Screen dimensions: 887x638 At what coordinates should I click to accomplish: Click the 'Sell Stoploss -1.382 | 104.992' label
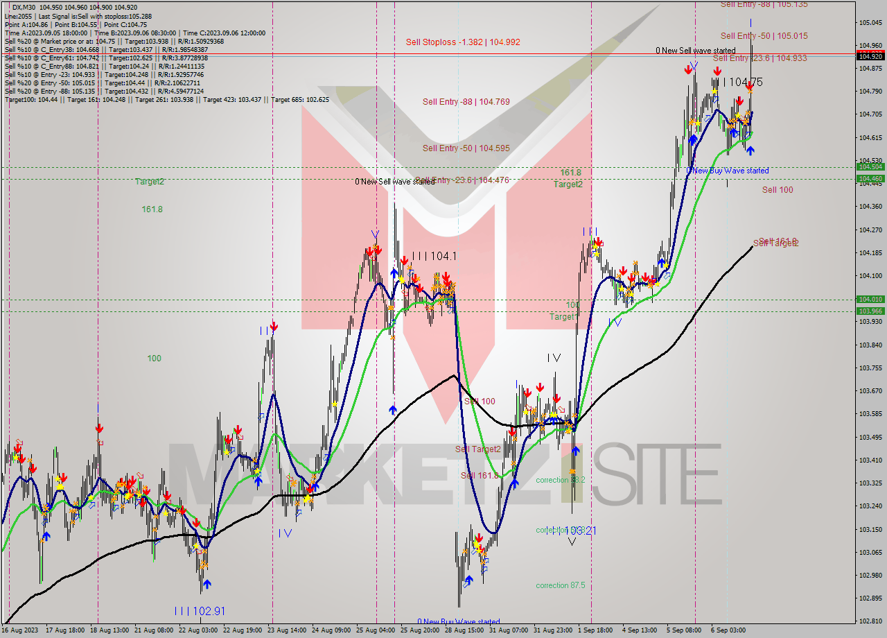point(463,42)
